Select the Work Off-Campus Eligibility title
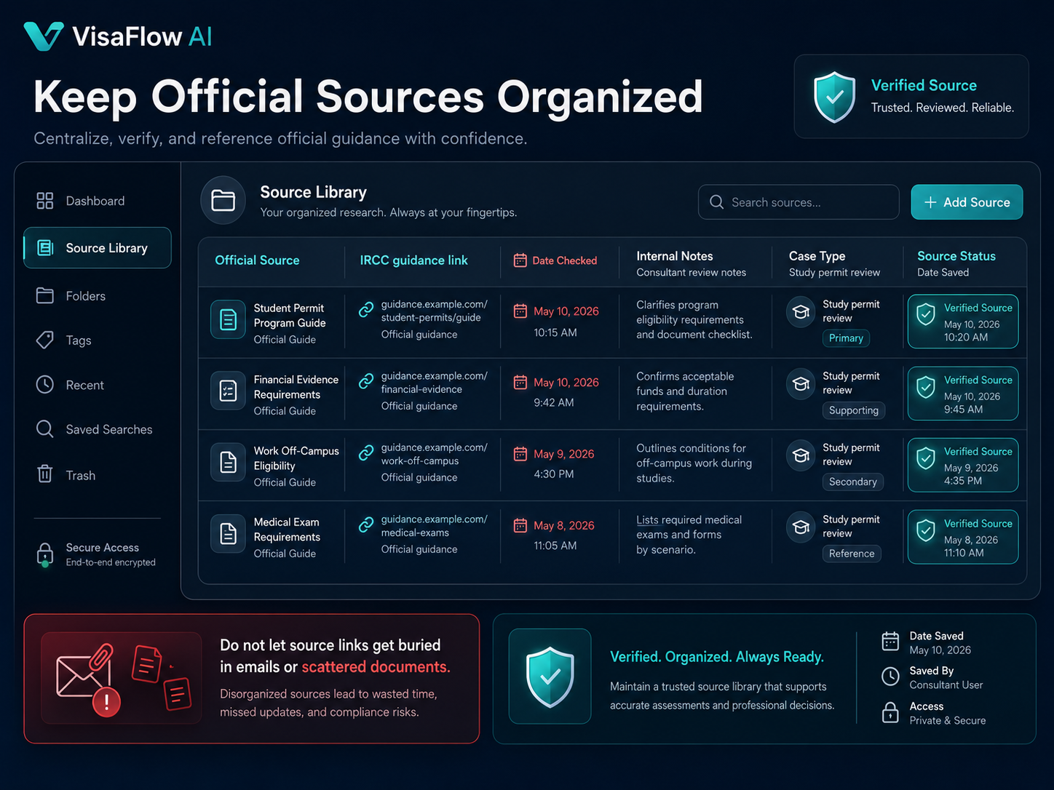The width and height of the screenshot is (1054, 790). [296, 458]
